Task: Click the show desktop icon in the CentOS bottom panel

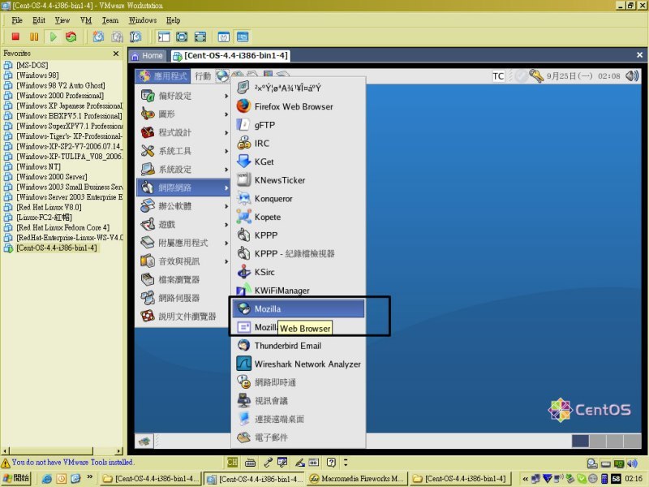Action: (144, 441)
